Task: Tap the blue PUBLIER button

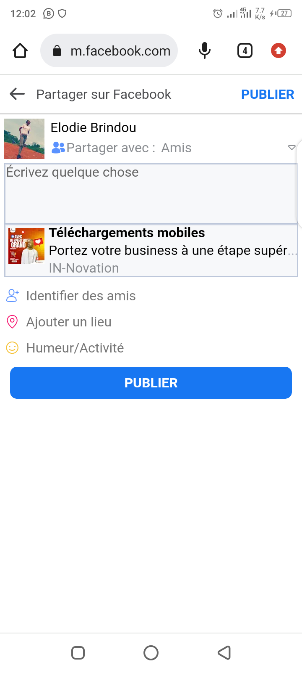Action: tap(151, 383)
